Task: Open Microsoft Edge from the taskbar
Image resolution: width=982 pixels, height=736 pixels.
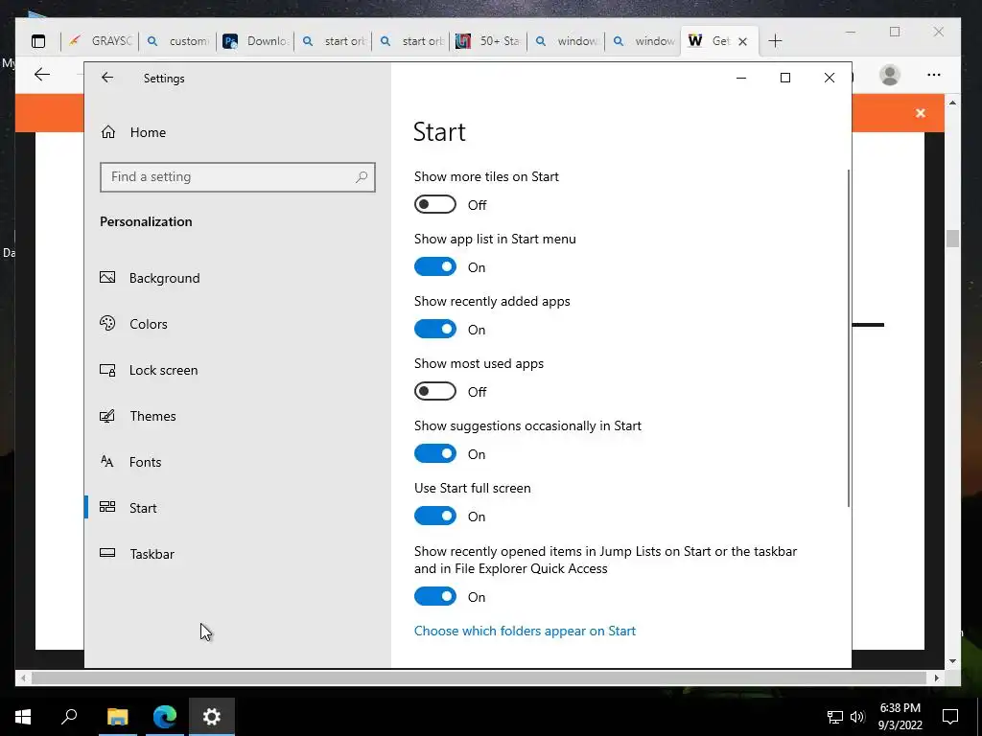Action: (165, 717)
